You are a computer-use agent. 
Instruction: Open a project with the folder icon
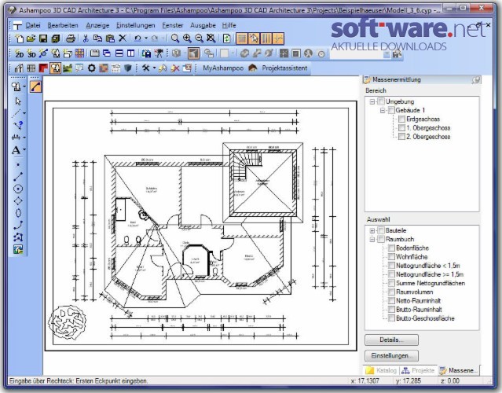pyautogui.click(x=31, y=39)
